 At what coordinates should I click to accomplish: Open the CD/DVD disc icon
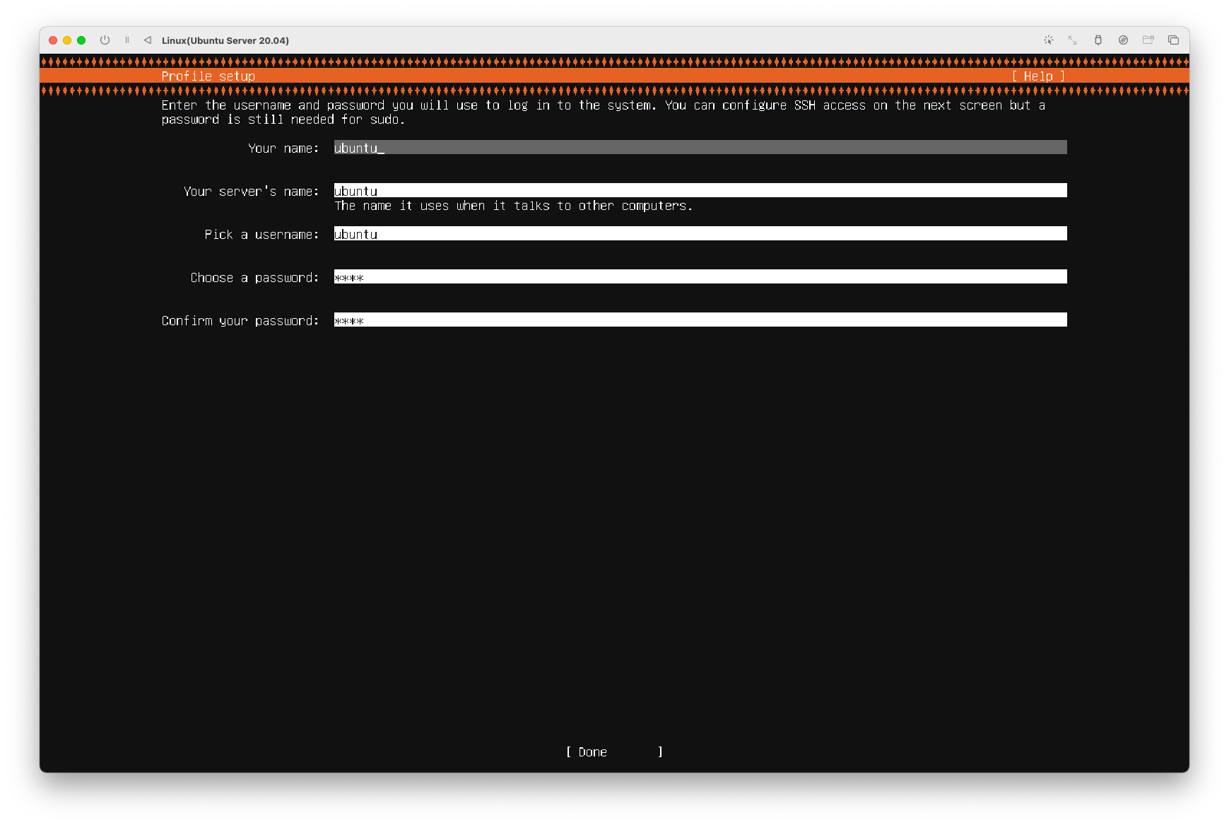coord(1123,40)
